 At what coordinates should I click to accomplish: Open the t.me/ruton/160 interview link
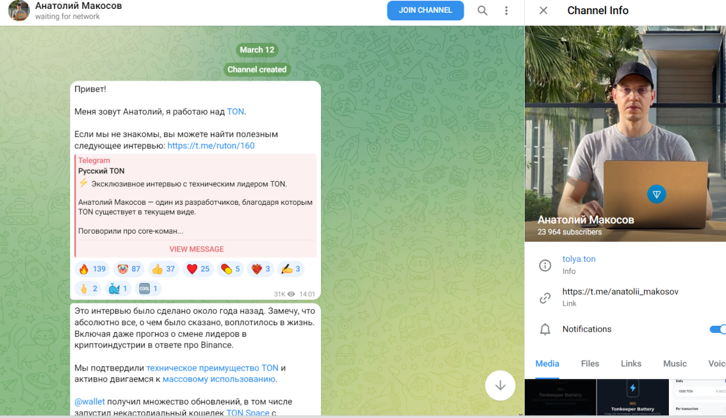coord(211,146)
